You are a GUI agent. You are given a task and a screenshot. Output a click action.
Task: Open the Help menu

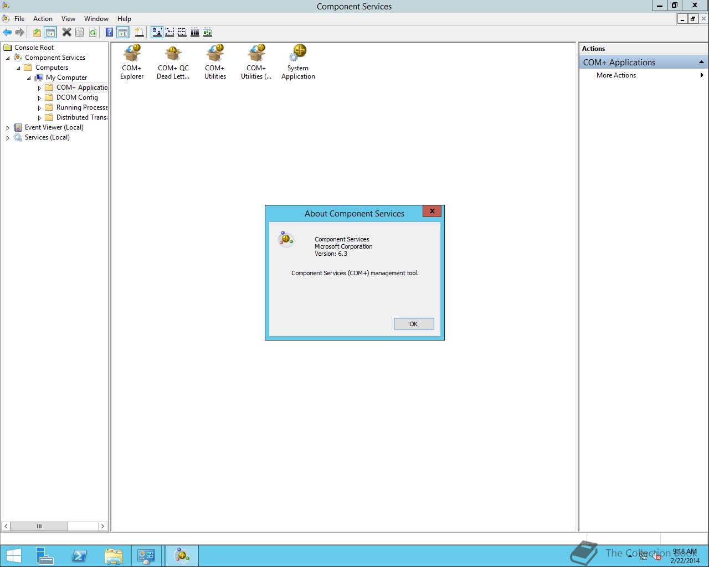coord(124,18)
